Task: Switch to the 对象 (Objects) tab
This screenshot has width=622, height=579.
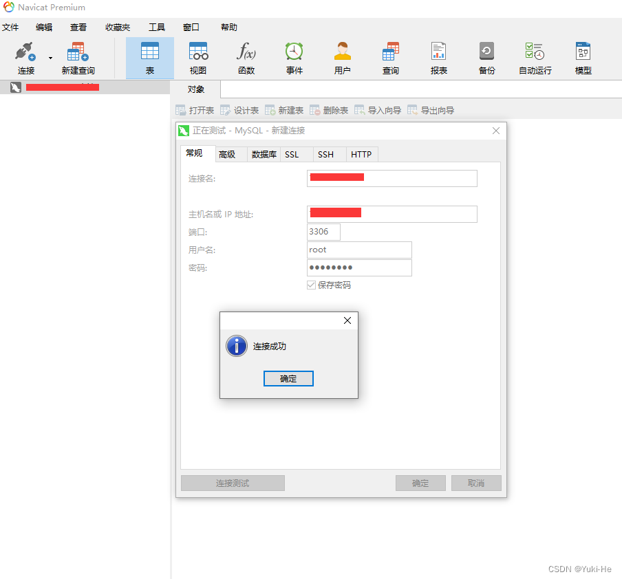Action: point(195,89)
